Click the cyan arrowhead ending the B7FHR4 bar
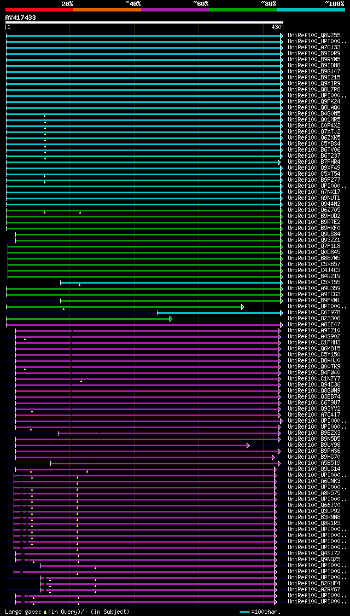The width and height of the screenshot is (350, 616). pyautogui.click(x=279, y=162)
